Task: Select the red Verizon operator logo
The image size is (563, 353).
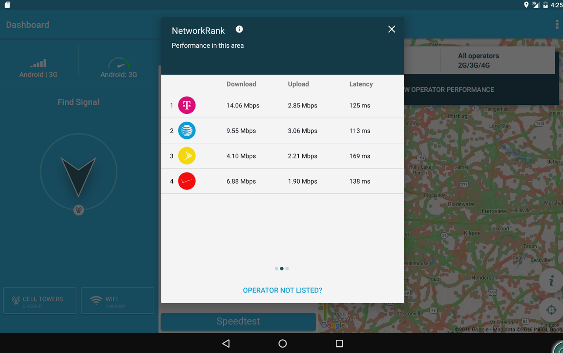Action: point(187,181)
